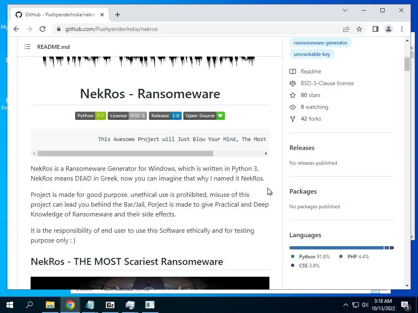Click the last green-white taskbar app icon
The height and width of the screenshot is (313, 418).
[x=150, y=305]
